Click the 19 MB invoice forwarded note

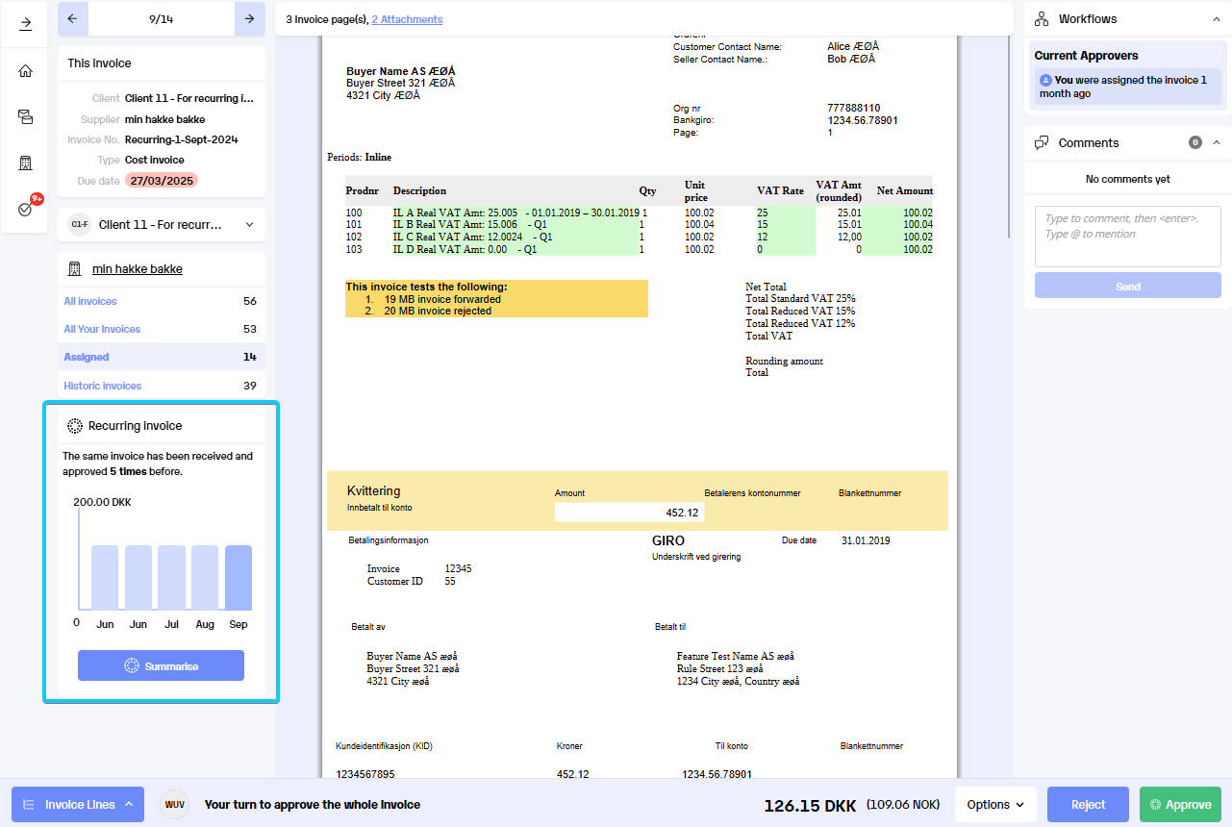[x=442, y=299]
